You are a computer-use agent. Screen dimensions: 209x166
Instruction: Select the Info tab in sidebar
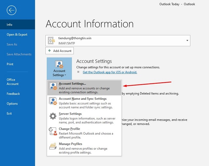tap(17, 25)
